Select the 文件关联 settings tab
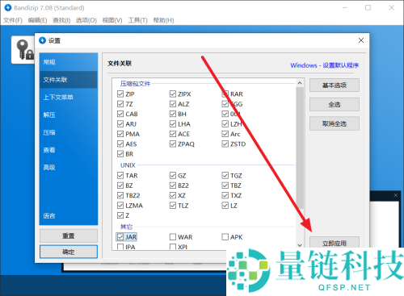 (69, 80)
